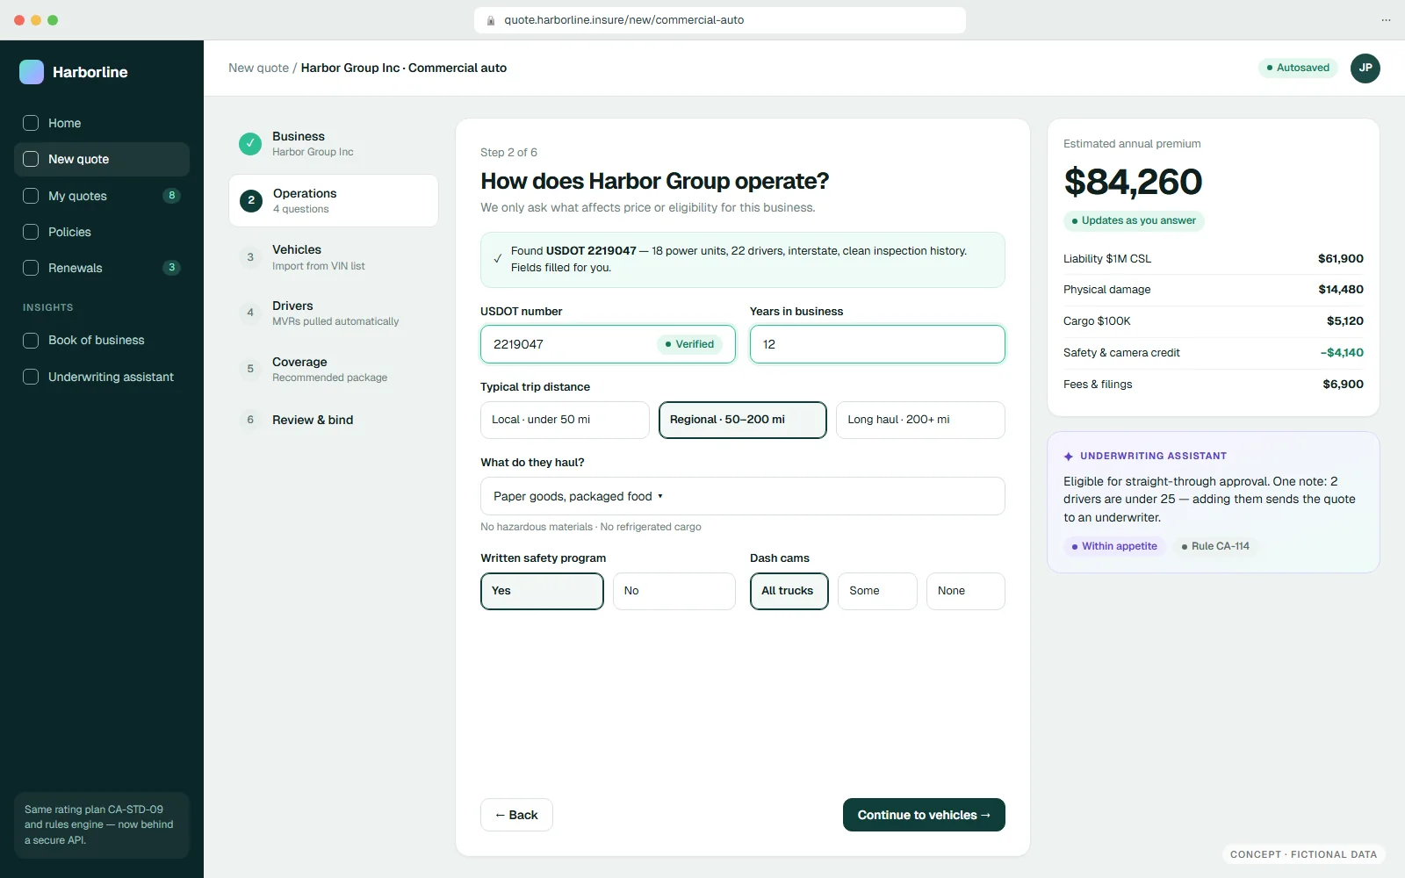
Task: Select Local under 50 mi trip distance
Action: (x=565, y=420)
